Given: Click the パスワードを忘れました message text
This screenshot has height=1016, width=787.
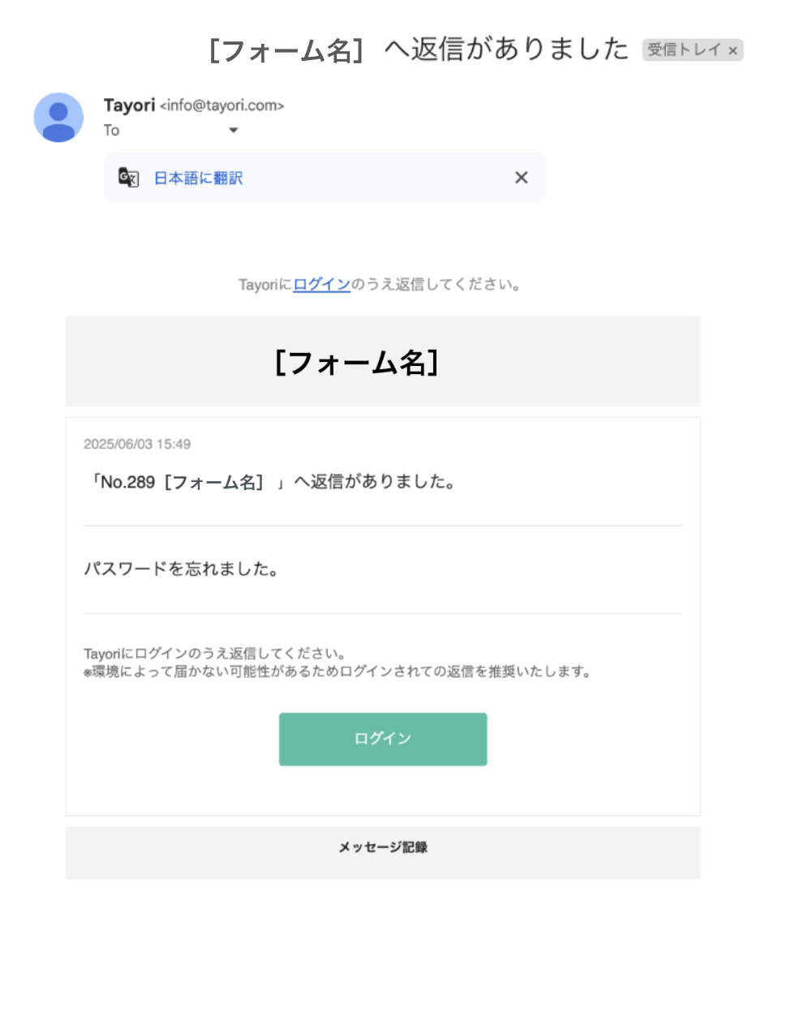Looking at the screenshot, I should [x=181, y=569].
